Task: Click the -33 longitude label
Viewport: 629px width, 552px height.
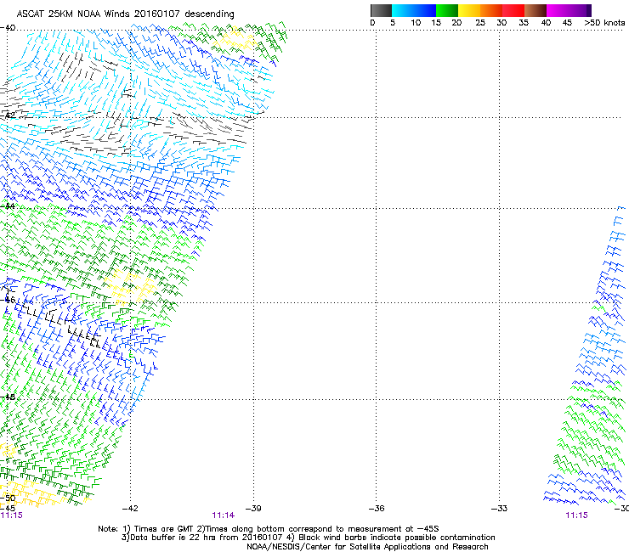Action: [500, 509]
